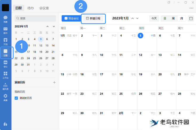Screen dimensions: 196x130
Task: Select the 2月 1 cell in main calendar
Action: pos(127,120)
